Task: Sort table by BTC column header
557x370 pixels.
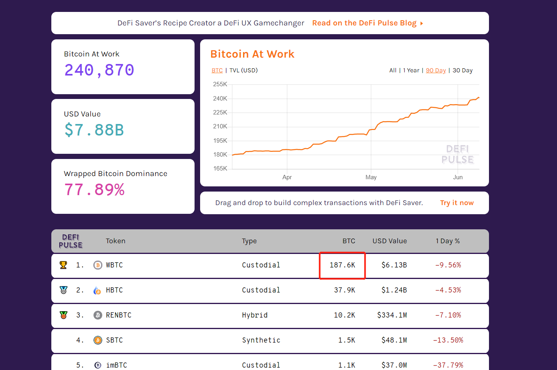Action: click(349, 241)
